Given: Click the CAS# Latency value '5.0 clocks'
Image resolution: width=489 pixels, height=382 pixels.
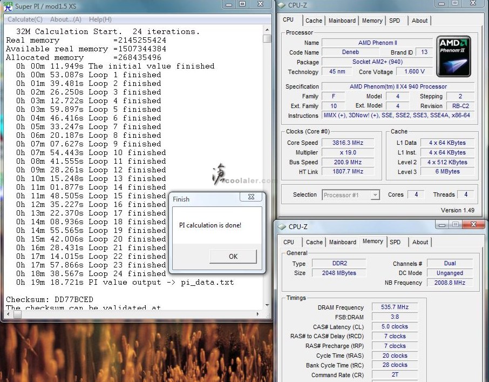Looking at the screenshot, I should click(x=395, y=326).
